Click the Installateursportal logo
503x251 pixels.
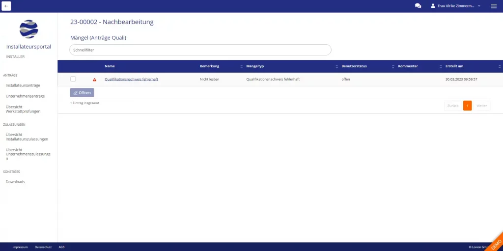click(x=28, y=29)
